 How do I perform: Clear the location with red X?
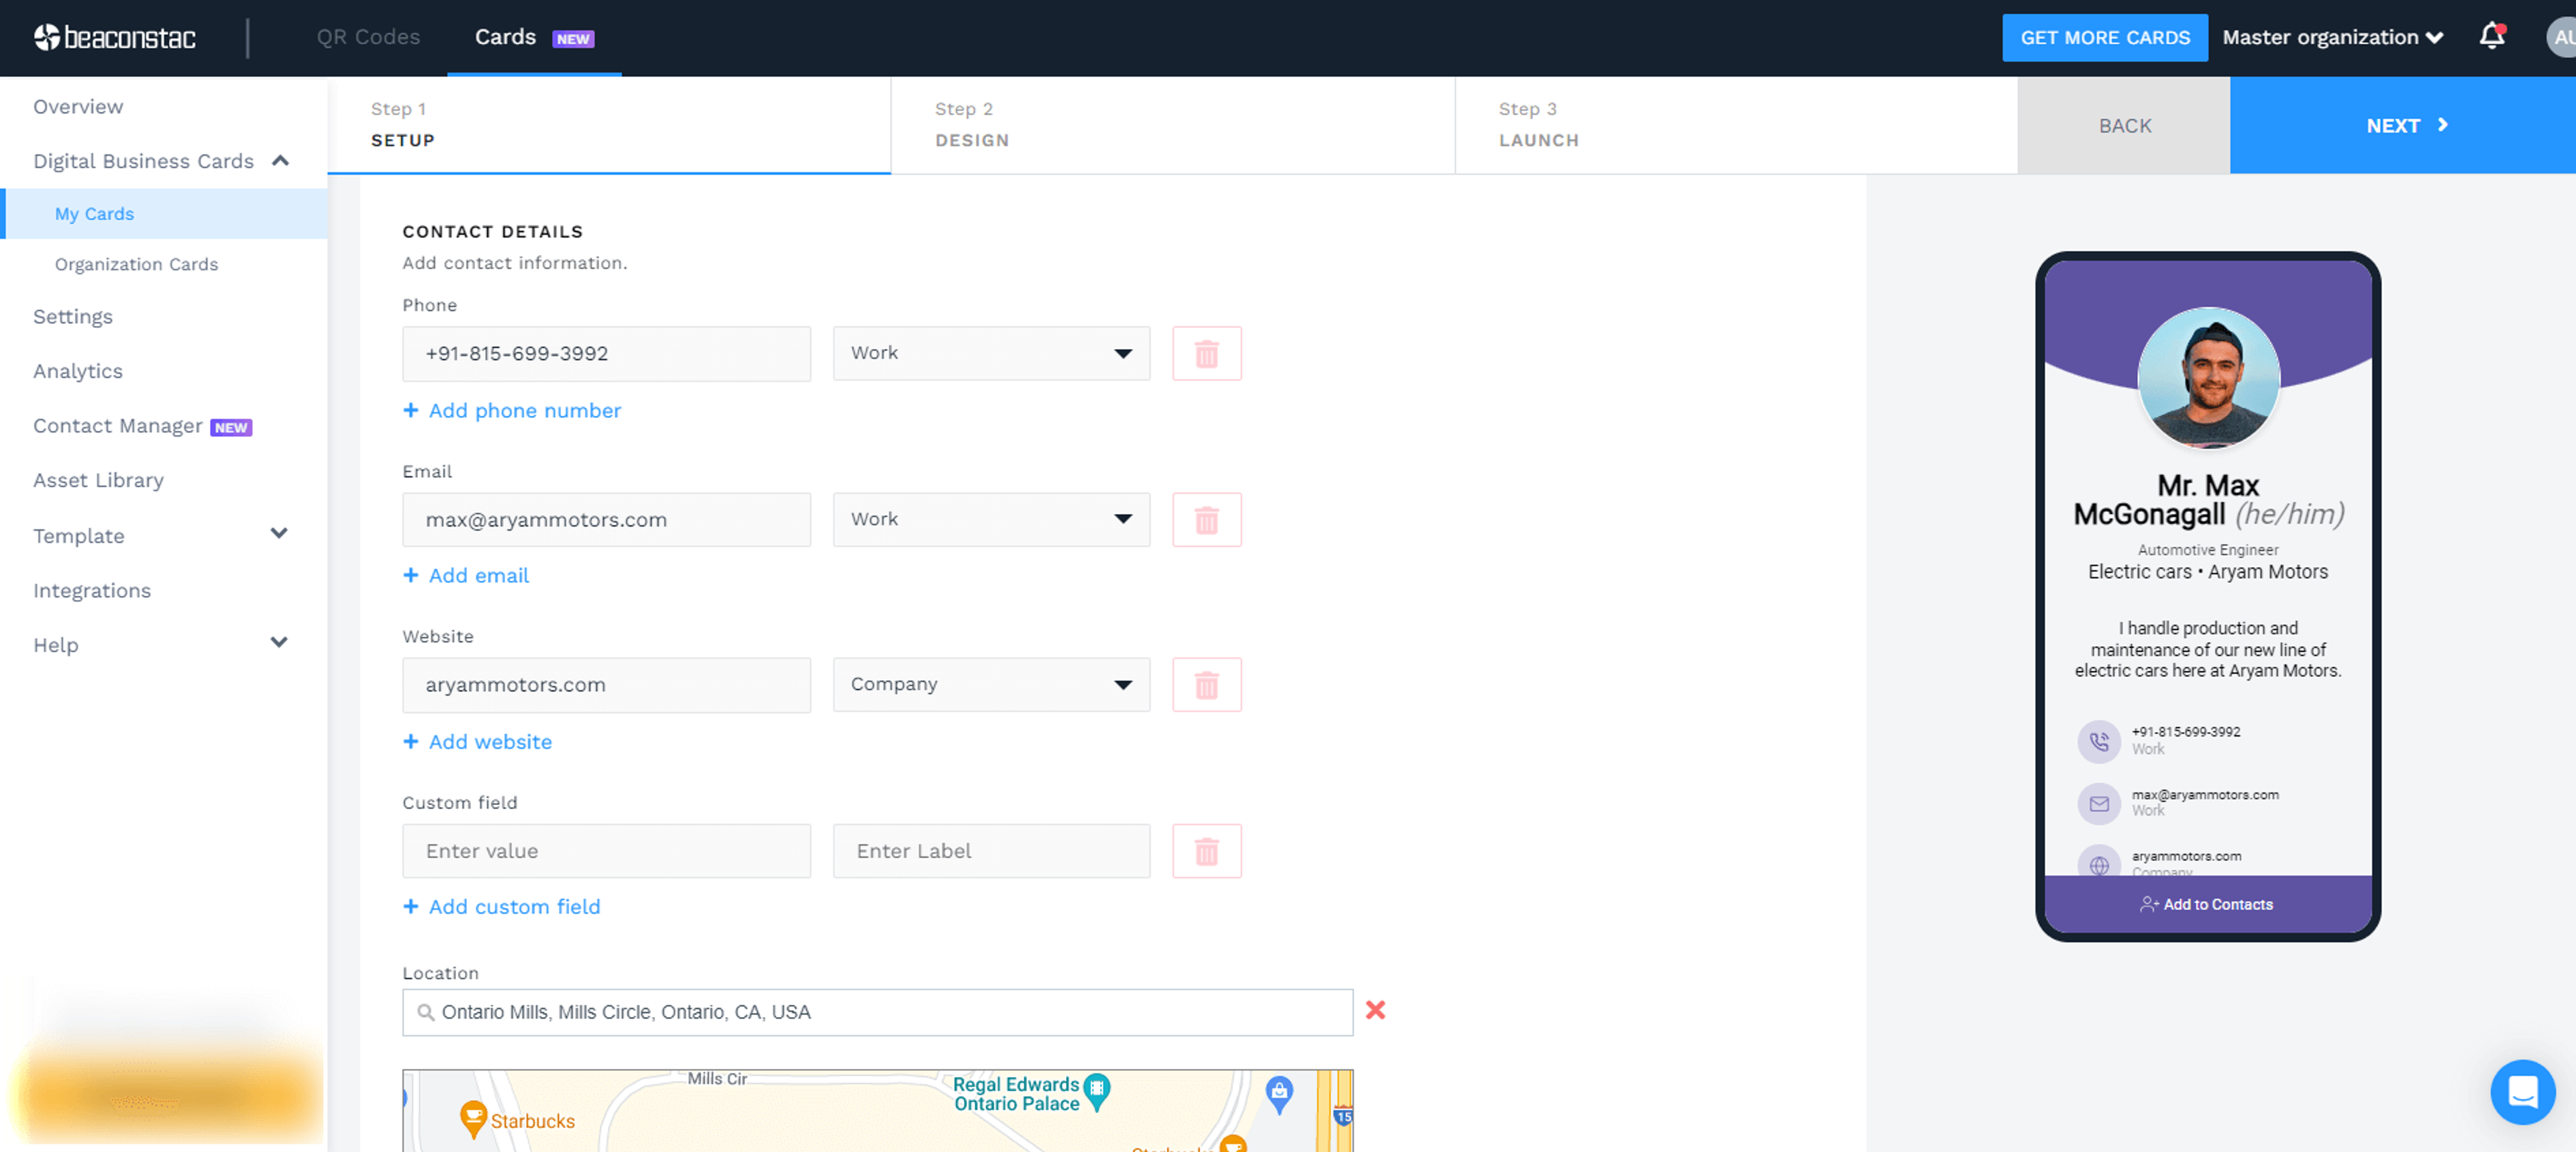click(1375, 1010)
